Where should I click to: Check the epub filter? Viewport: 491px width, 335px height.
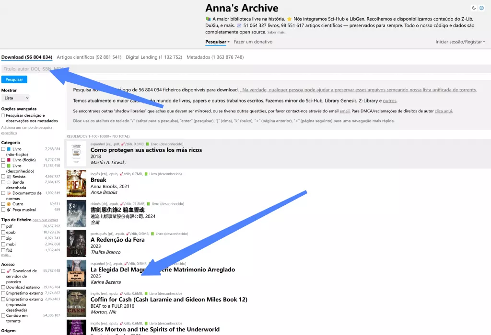(3, 232)
